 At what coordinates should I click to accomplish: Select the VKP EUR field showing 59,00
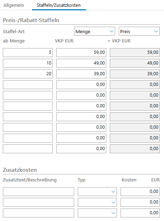81,52
